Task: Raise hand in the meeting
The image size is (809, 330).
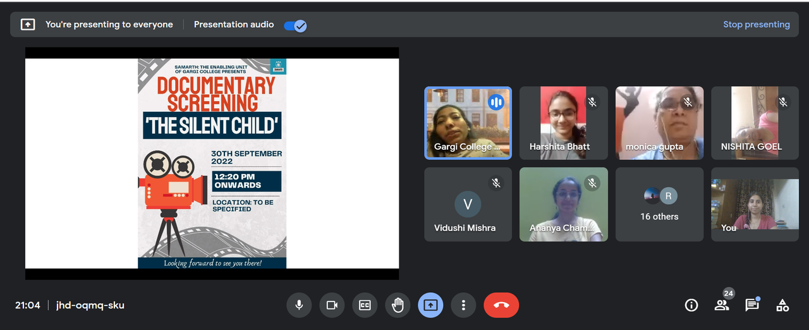Action: click(398, 305)
